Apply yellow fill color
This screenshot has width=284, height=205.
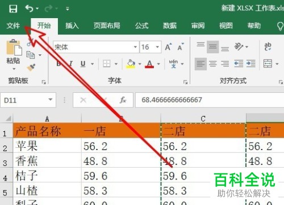pos(131,64)
